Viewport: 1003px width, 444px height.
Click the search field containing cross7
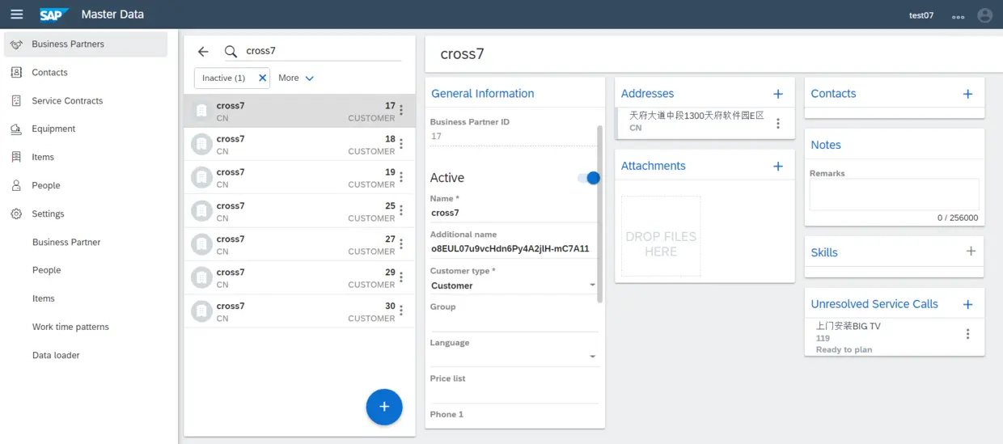coord(323,51)
